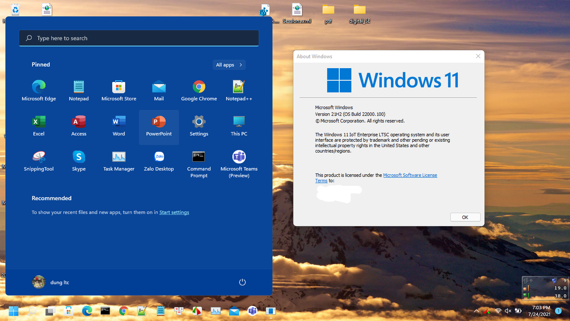Switch to Chrome on the taskbar
This screenshot has height=321, width=570.
pos(123,311)
